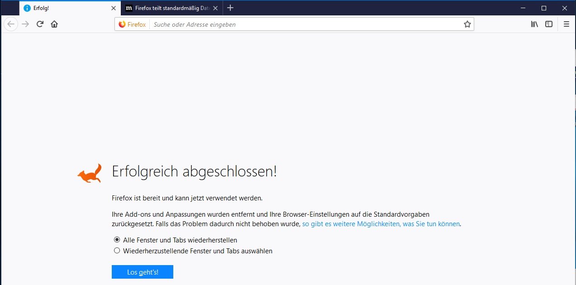Image resolution: width=576 pixels, height=285 pixels.
Task: Click the orange fox illustration
Action: click(x=89, y=173)
